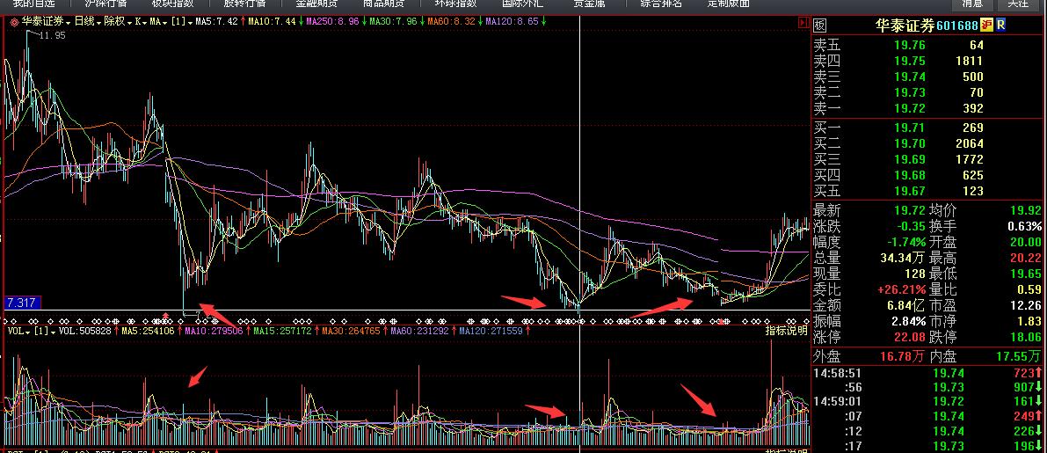Click the 卖五 ask row price 19.76
Screen dimensions: 1047x453
[910, 46]
